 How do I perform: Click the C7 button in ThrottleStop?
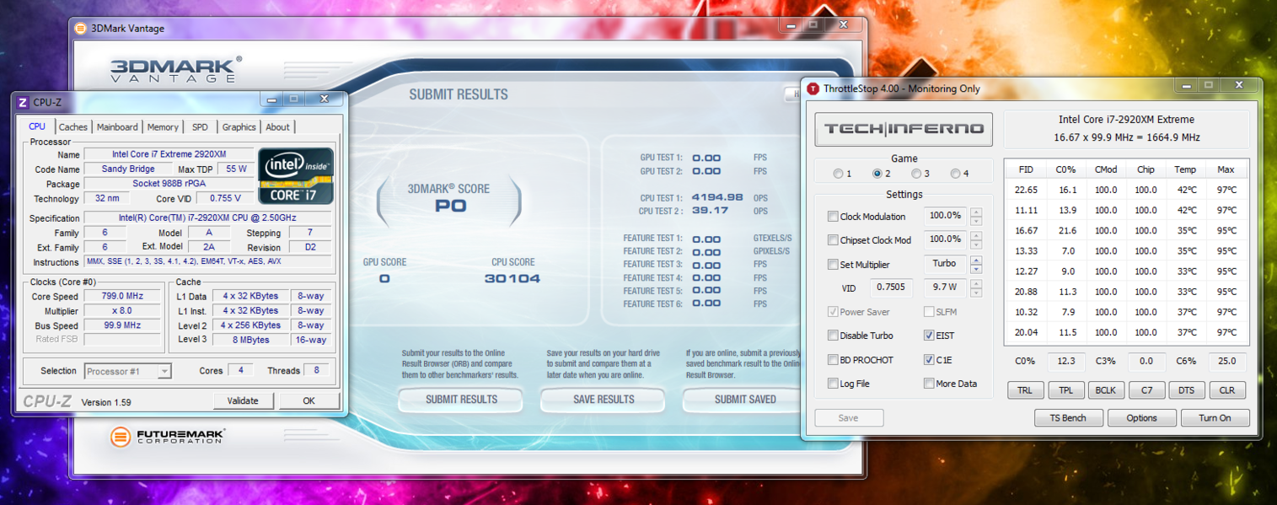(1146, 390)
